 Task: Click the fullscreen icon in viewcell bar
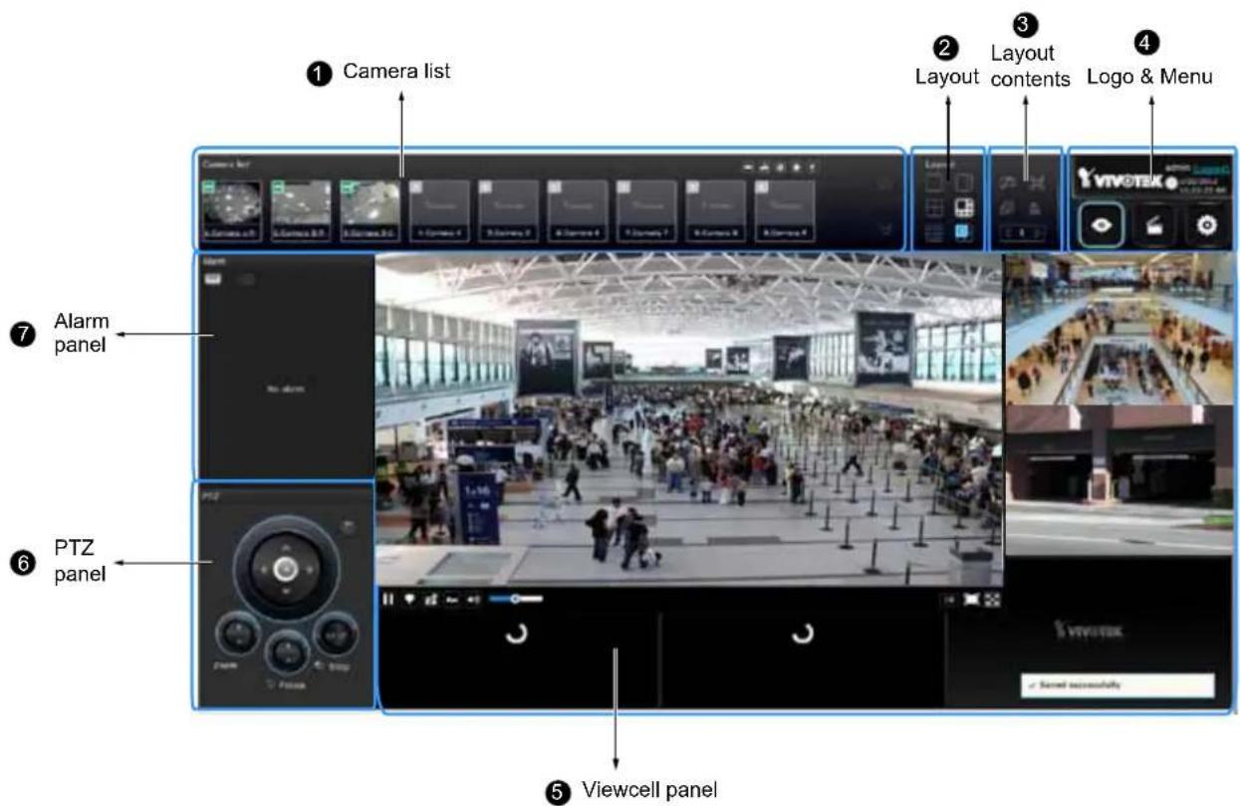(x=991, y=600)
